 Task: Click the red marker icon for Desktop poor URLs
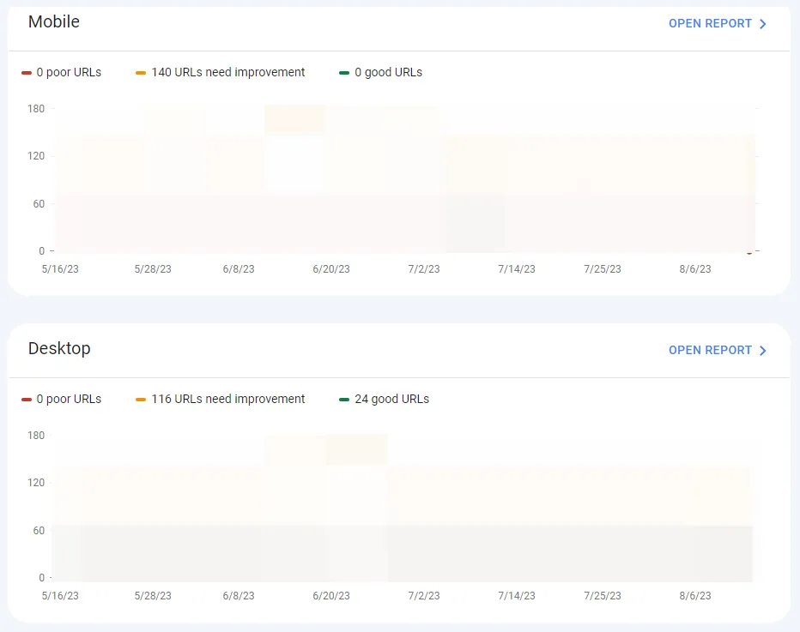coord(27,399)
